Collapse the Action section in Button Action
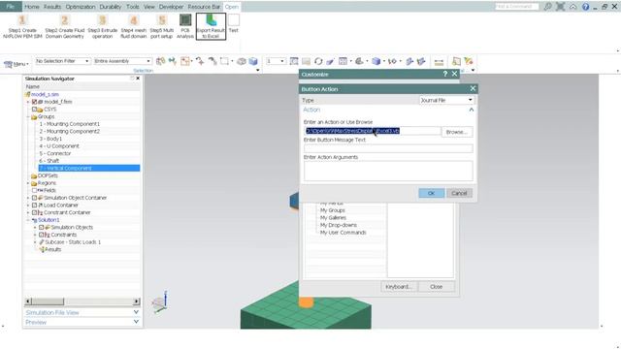Image resolution: width=621 pixels, height=349 pixels. click(472, 110)
